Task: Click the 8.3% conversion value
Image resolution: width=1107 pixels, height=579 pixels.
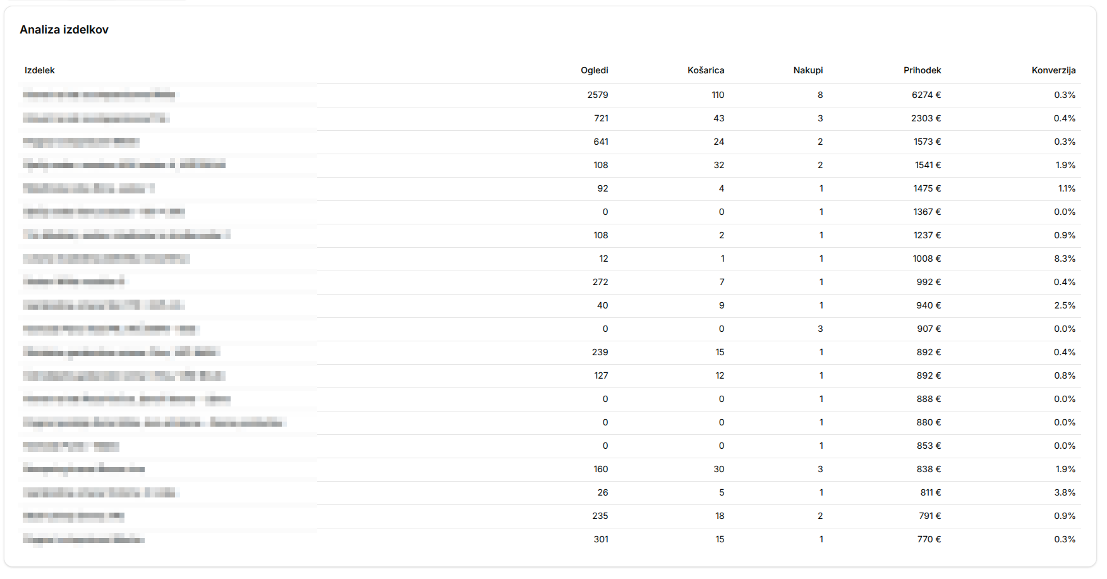Action: point(1064,259)
